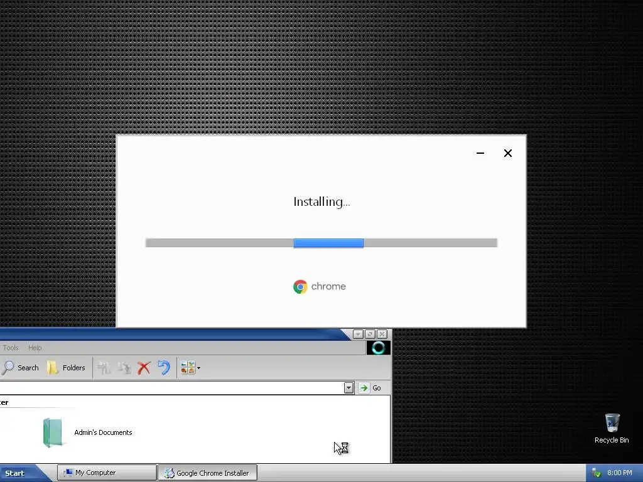The width and height of the screenshot is (643, 482).
Task: Open the Tools menu in My Computer
Action: pyautogui.click(x=11, y=348)
